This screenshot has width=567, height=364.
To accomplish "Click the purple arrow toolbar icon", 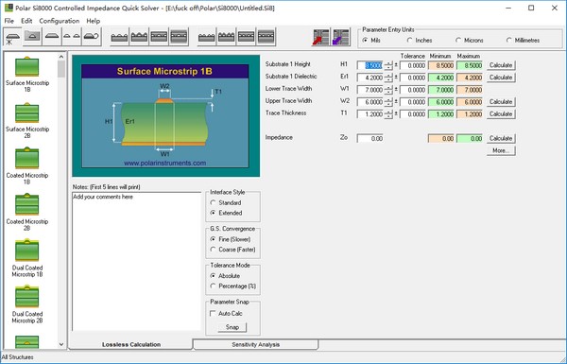I will (341, 37).
